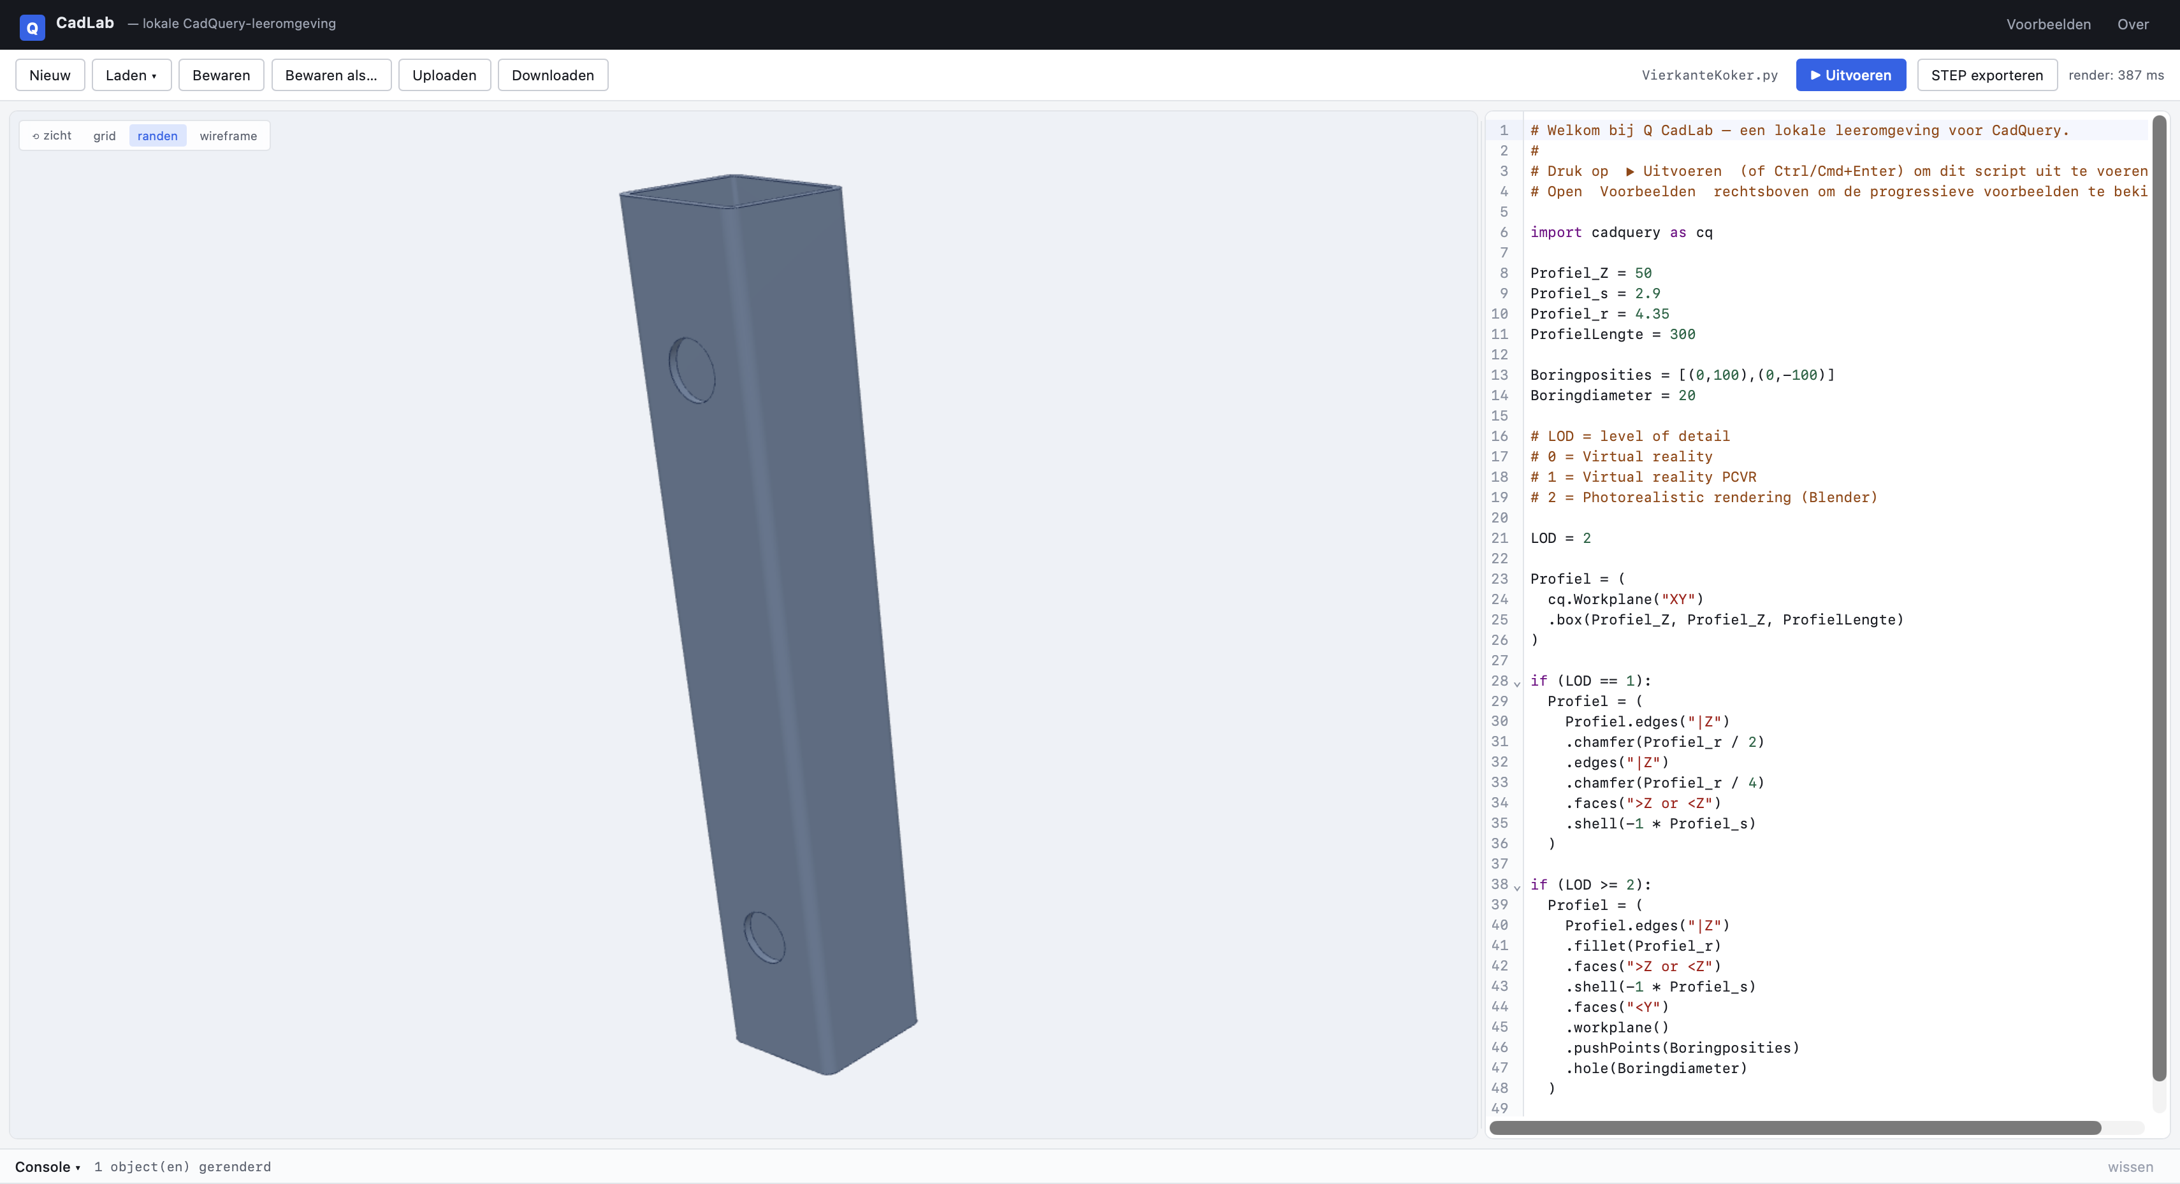Click code line 'Profiel_s = 2.9'
This screenshot has height=1184, width=2180.
pos(1594,294)
